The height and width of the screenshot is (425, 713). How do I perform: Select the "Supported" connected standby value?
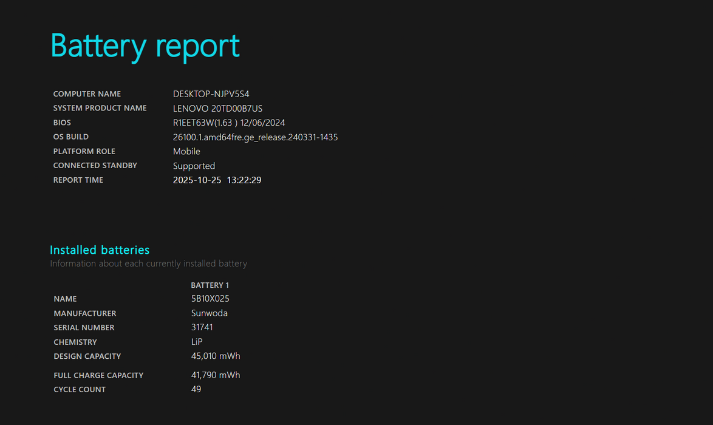(x=194, y=166)
